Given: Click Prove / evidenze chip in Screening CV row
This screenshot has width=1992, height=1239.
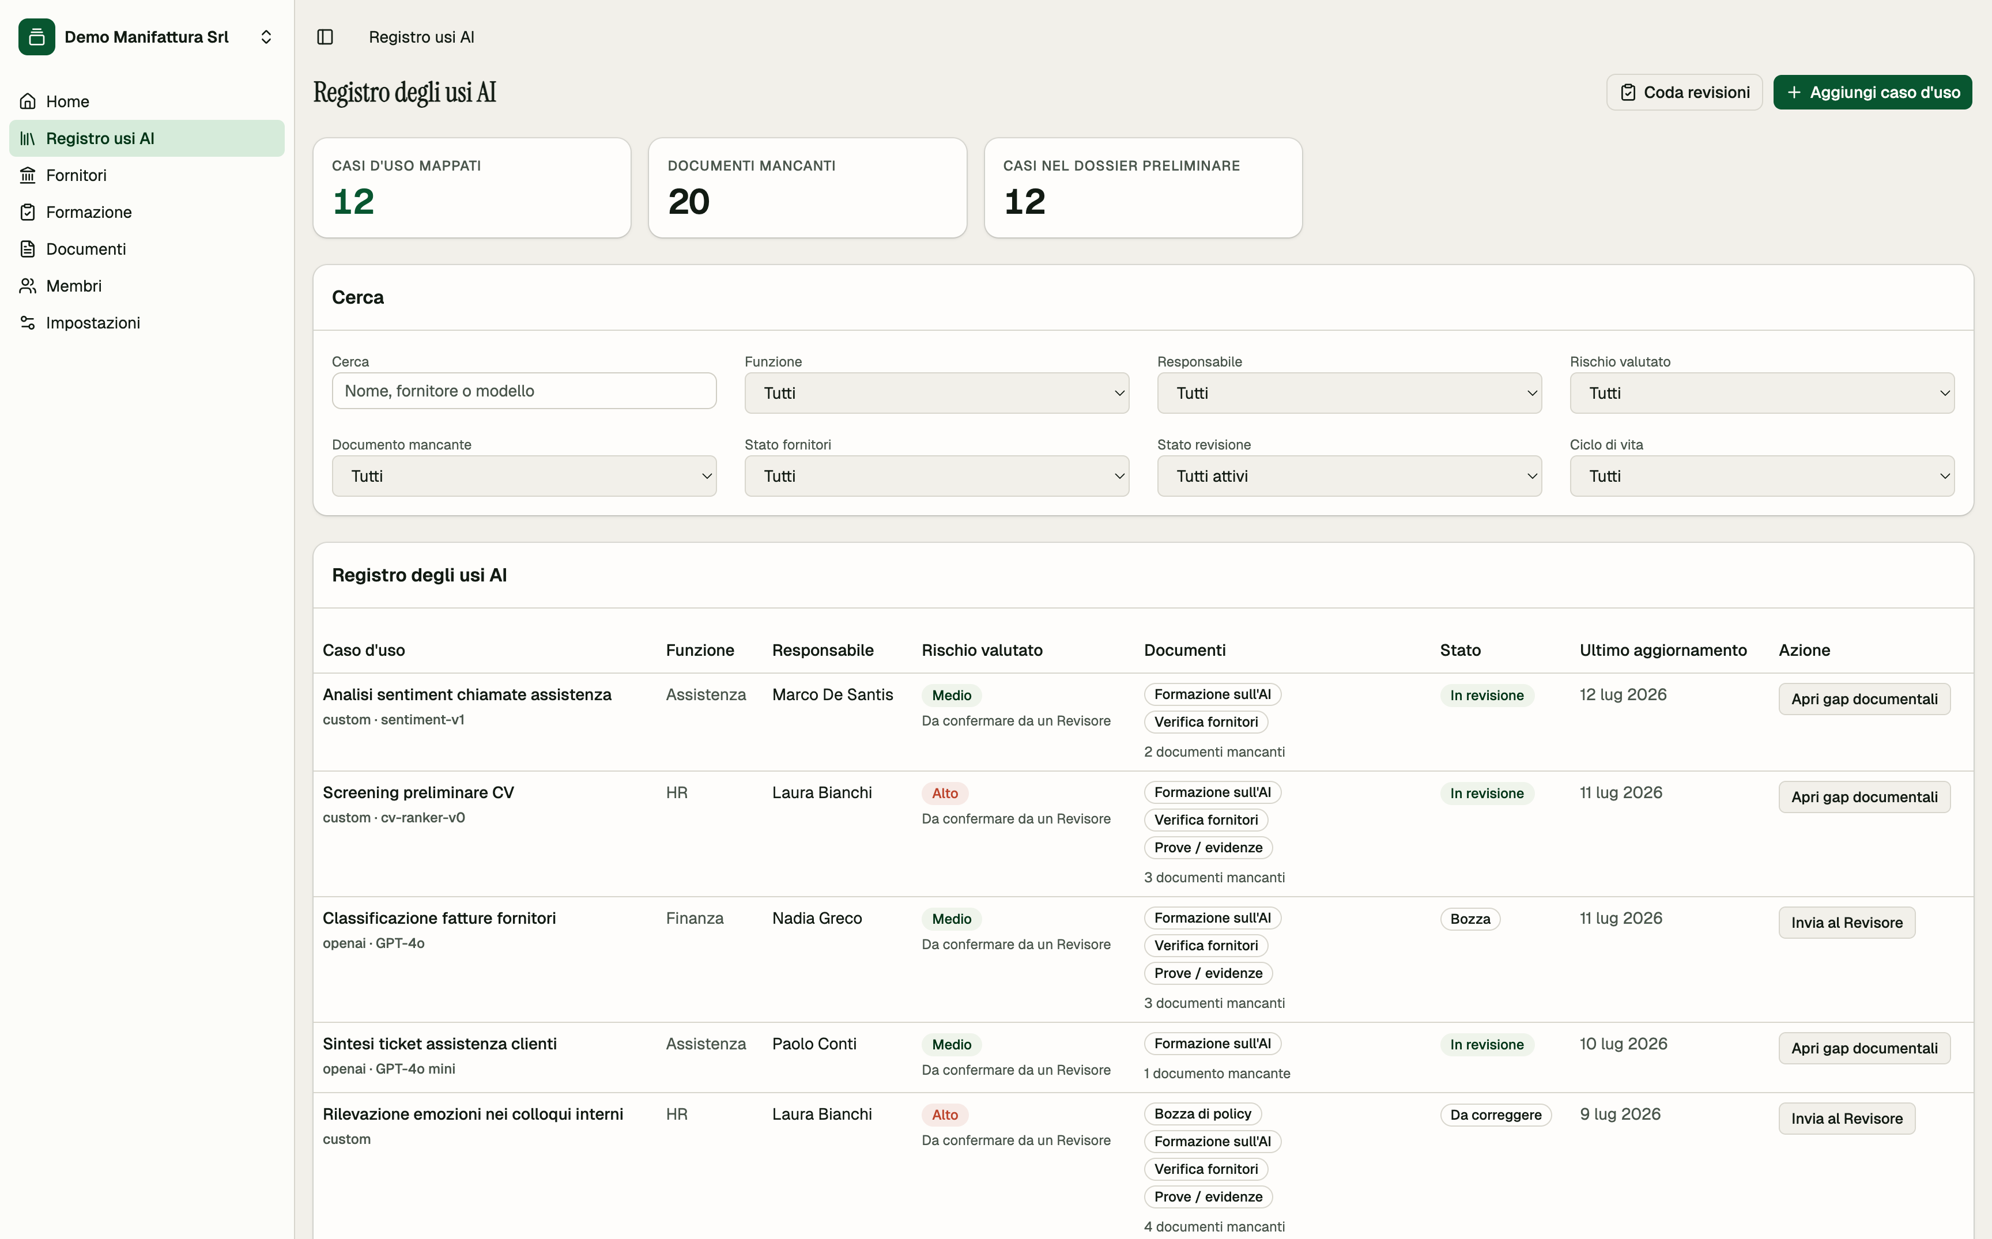Looking at the screenshot, I should 1208,848.
